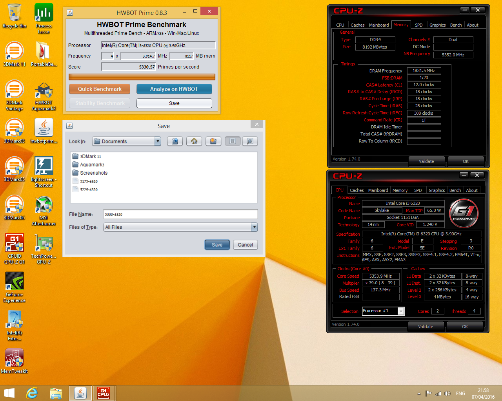
Task: Open hwbotprime Java file icon
Action: tap(44, 131)
